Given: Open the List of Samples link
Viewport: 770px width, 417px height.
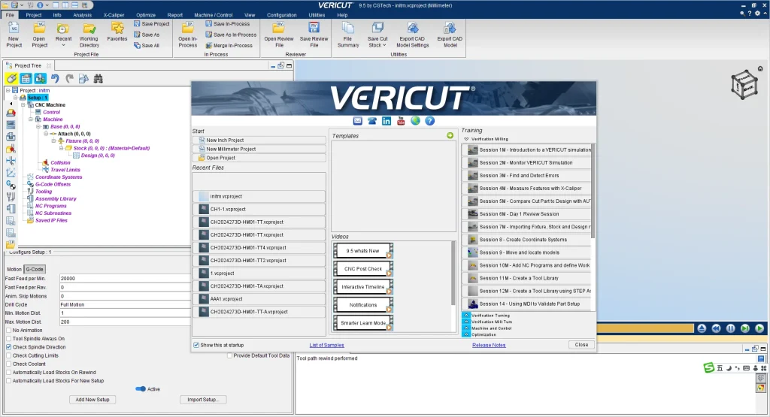Looking at the screenshot, I should tap(326, 345).
